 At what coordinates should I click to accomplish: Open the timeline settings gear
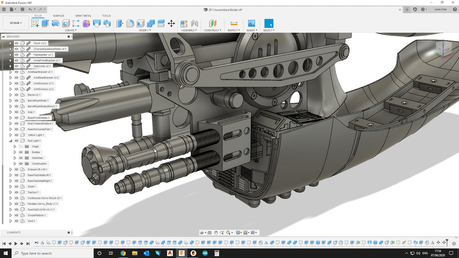click(x=454, y=244)
